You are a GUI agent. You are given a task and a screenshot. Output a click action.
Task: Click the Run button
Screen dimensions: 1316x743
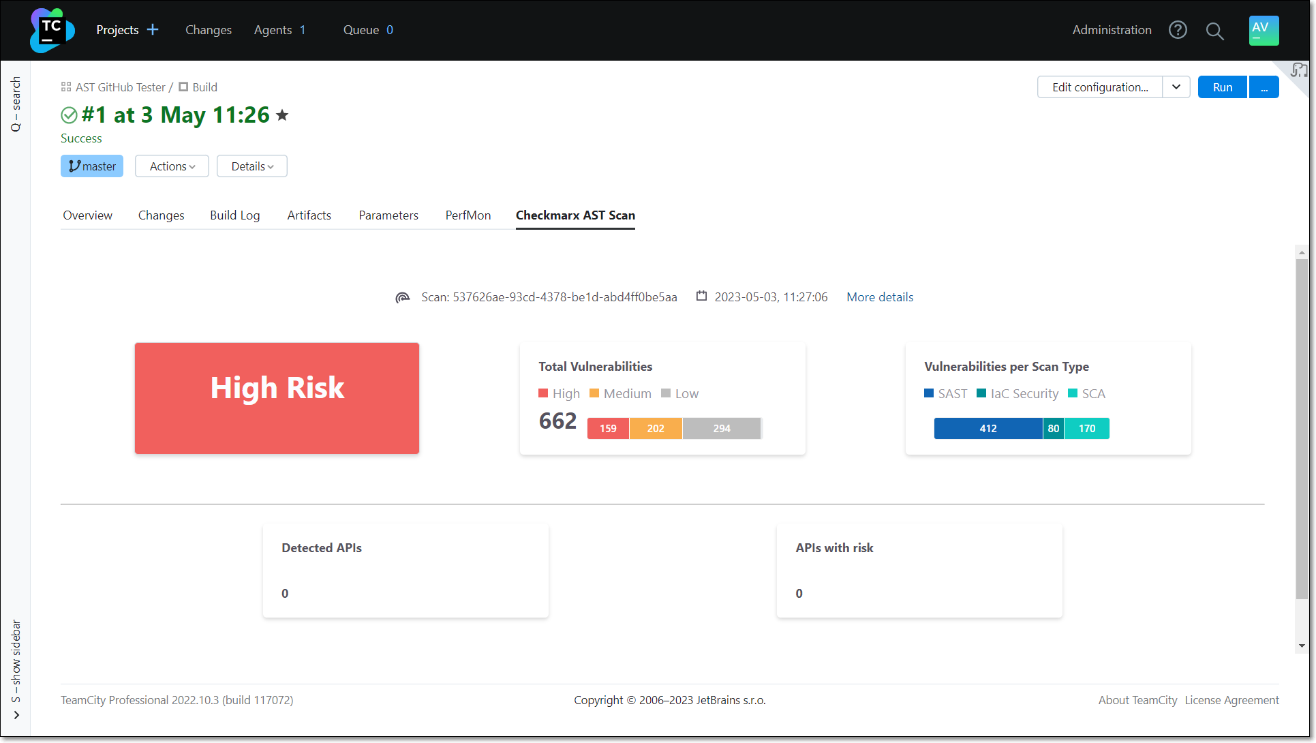coord(1223,87)
